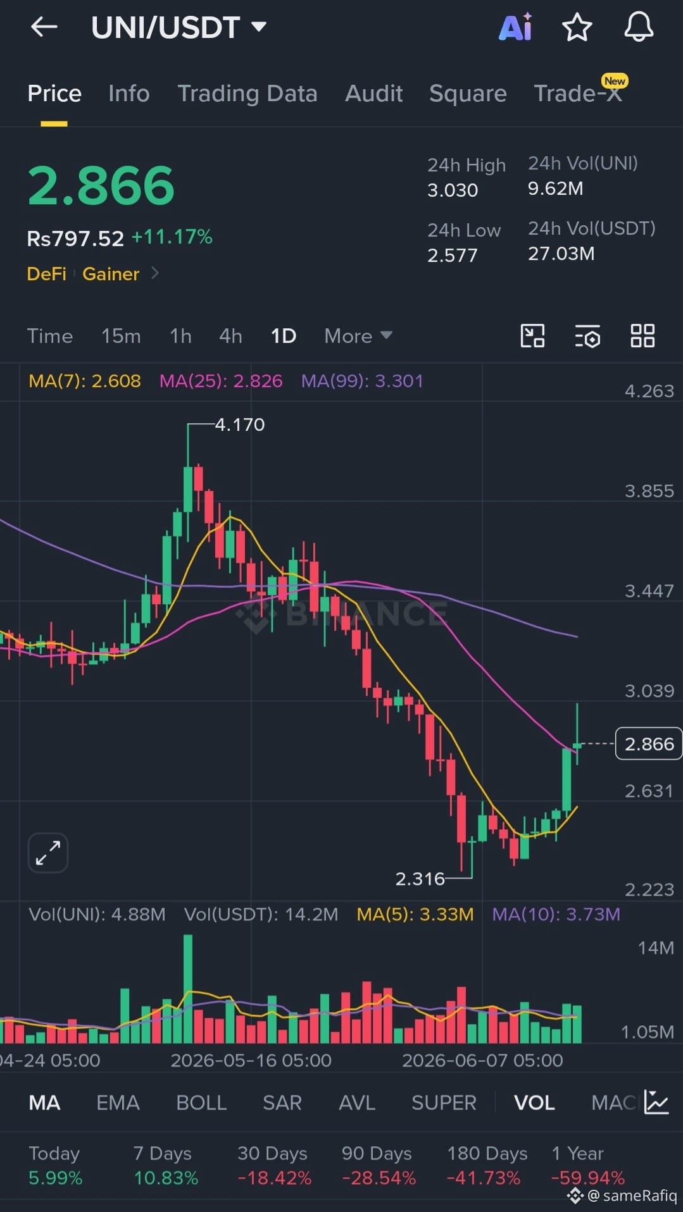
Task: Tap the large 2.866 price figure
Action: pos(101,186)
